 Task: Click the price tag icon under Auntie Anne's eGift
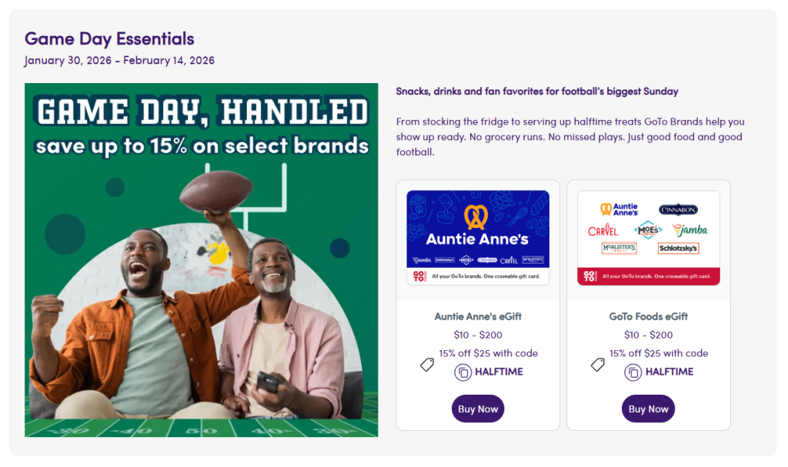(x=427, y=365)
